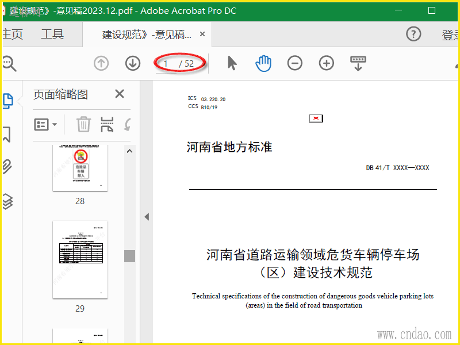
Task: Click the insert pages icon
Action: pyautogui.click(x=107, y=124)
